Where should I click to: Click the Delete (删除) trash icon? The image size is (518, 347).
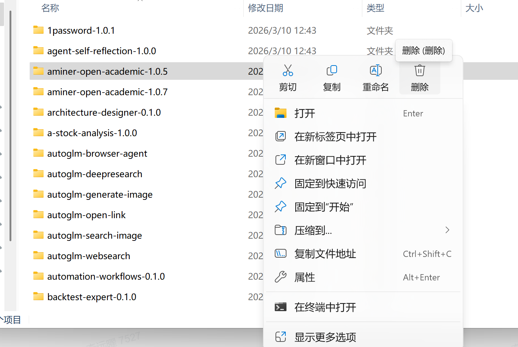pos(420,70)
